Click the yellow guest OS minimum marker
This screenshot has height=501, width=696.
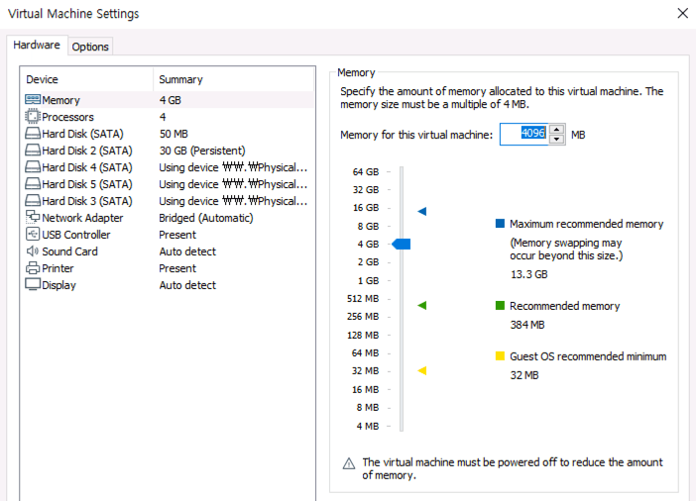coord(421,370)
